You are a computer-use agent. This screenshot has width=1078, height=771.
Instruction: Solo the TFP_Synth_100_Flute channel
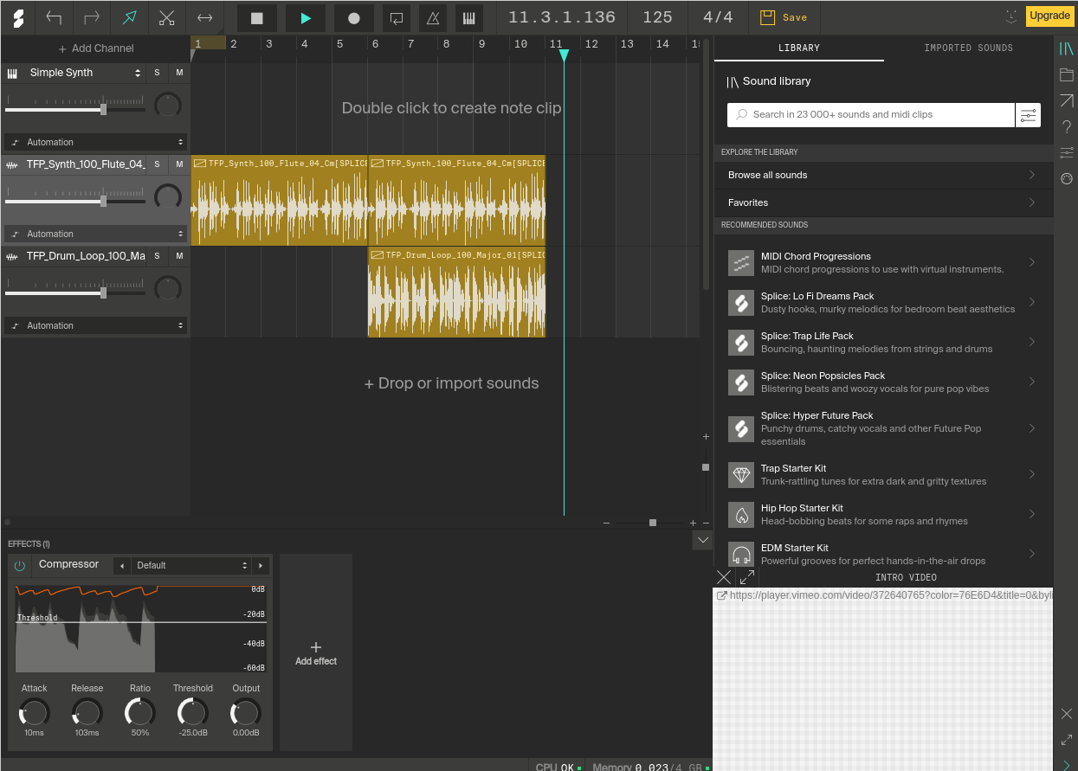click(x=157, y=164)
